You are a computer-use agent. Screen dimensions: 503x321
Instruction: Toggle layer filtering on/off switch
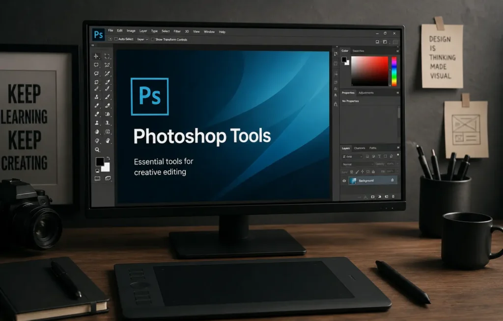(398, 155)
